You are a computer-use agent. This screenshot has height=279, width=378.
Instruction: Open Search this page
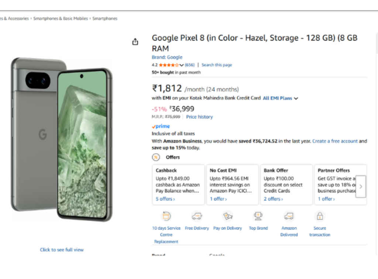[217, 65]
